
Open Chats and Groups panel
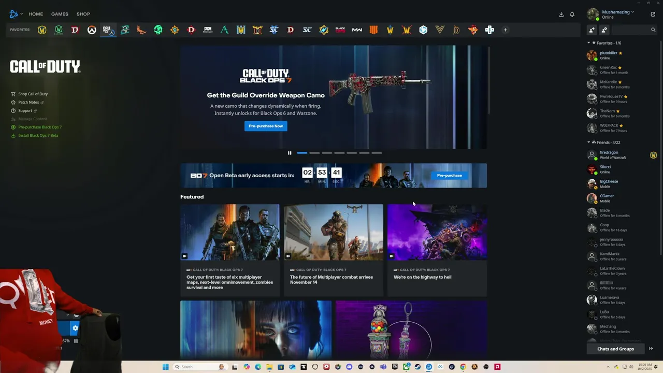pos(615,349)
